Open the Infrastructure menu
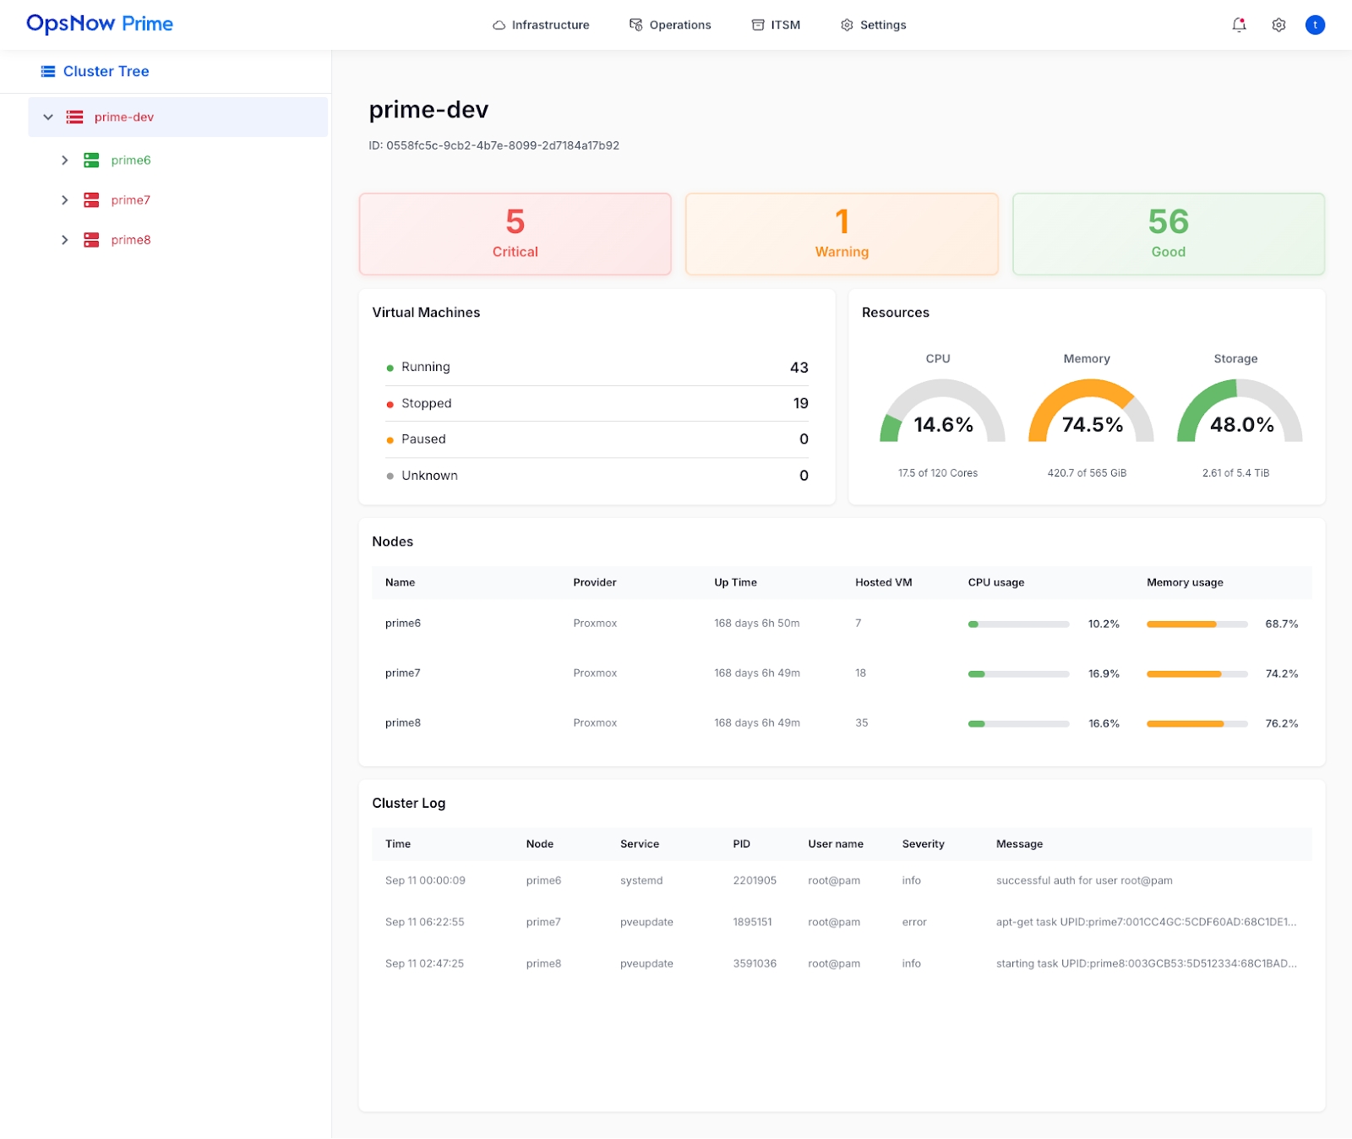Image resolution: width=1352 pixels, height=1139 pixels. coord(541,25)
